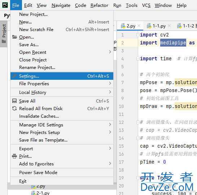Viewport: 197px width, 195px height.
Task: Open the Run menu
Action: [x=117, y=5]
